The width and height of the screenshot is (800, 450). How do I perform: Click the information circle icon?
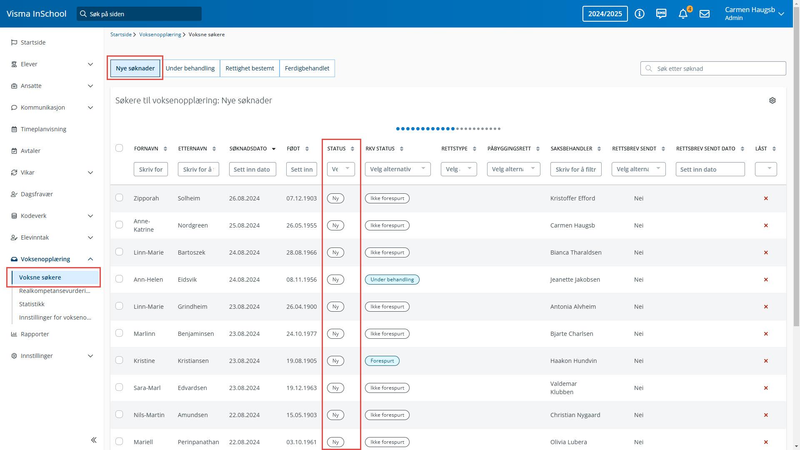click(640, 14)
